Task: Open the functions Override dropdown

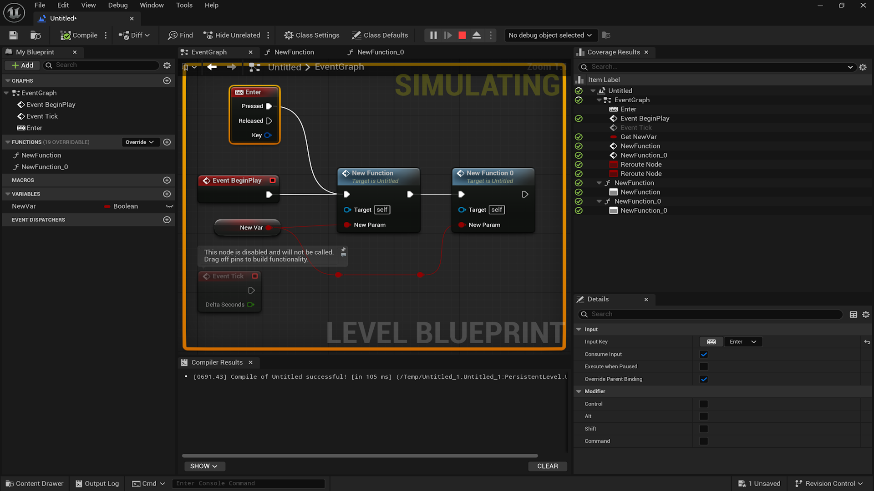Action: coord(140,142)
